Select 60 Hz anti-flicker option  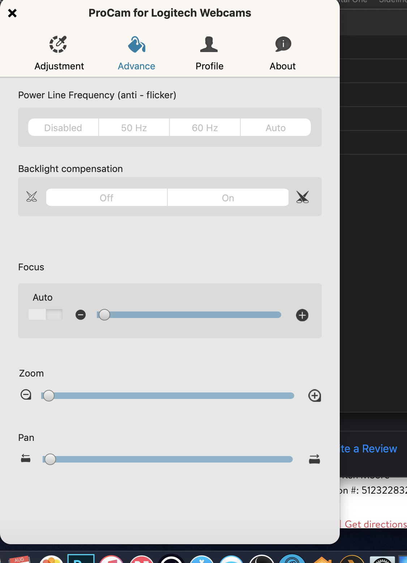point(205,128)
